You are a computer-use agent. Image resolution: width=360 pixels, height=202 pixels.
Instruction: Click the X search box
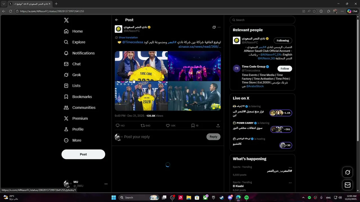click(x=262, y=20)
